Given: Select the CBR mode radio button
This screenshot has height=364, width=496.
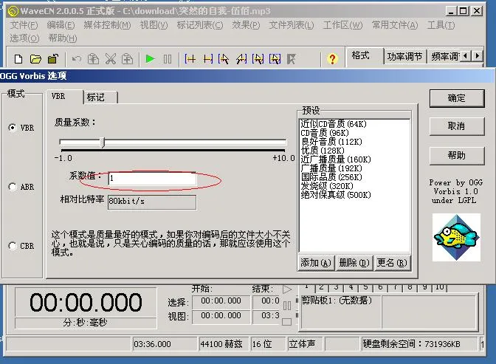Looking at the screenshot, I should point(13,246).
